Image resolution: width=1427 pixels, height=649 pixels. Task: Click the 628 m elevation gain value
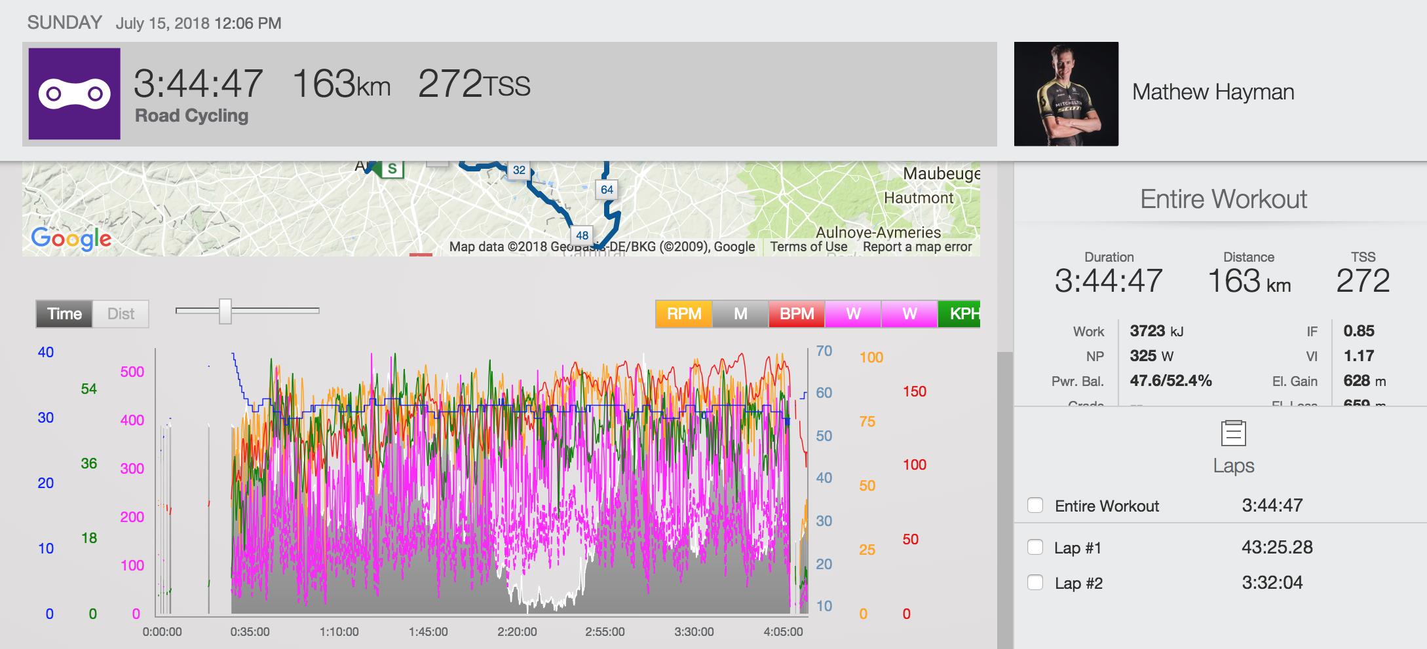click(x=1365, y=381)
